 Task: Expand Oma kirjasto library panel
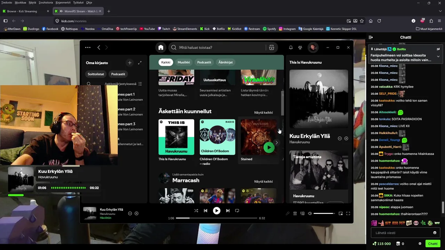tap(140, 63)
